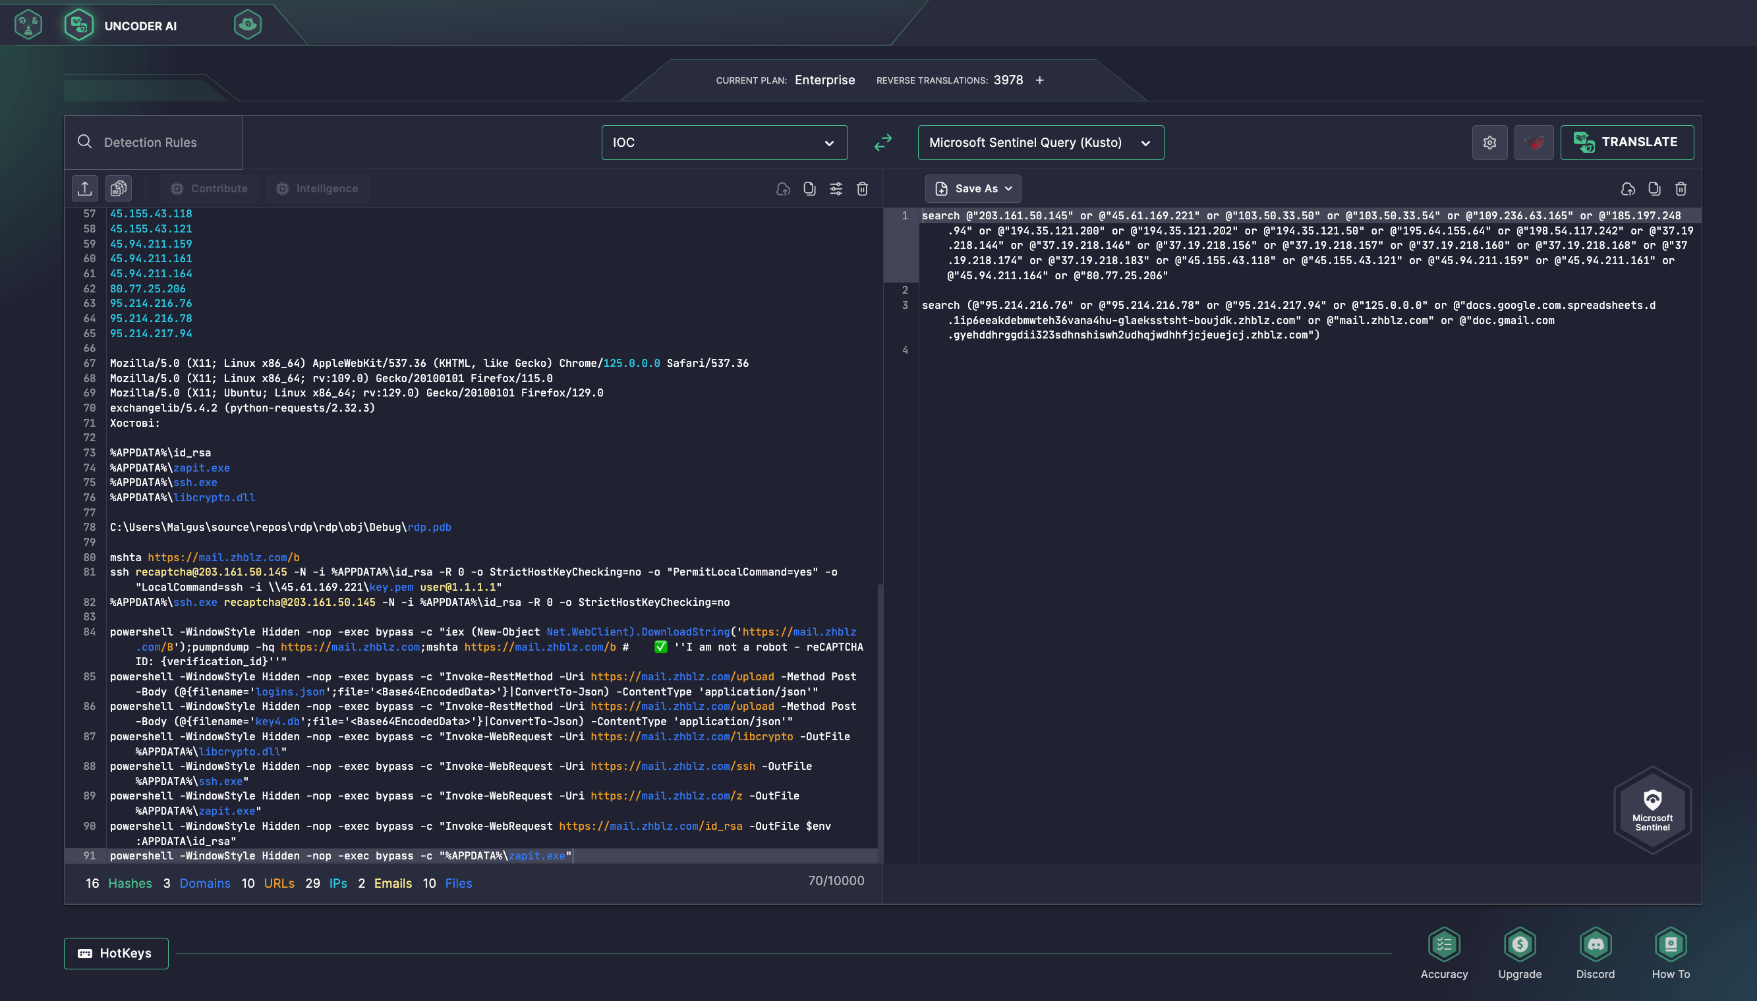The height and width of the screenshot is (1001, 1757).
Task: Expand the IOC source dropdown
Action: (724, 142)
